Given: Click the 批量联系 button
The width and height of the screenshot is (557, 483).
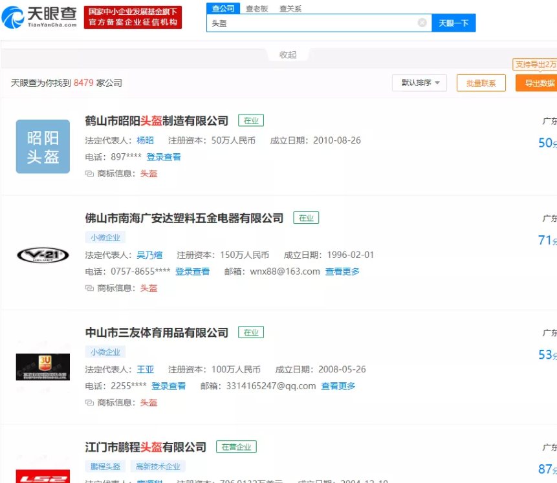Looking at the screenshot, I should pos(481,83).
